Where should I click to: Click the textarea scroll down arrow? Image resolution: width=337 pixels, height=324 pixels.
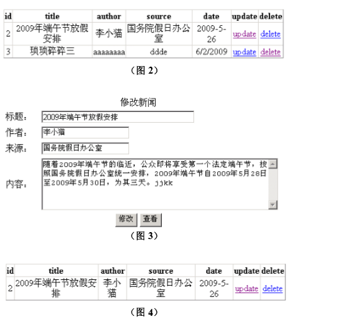273,204
